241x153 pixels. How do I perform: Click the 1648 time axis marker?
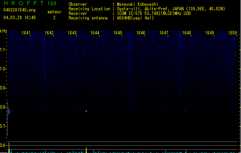coord(187,33)
